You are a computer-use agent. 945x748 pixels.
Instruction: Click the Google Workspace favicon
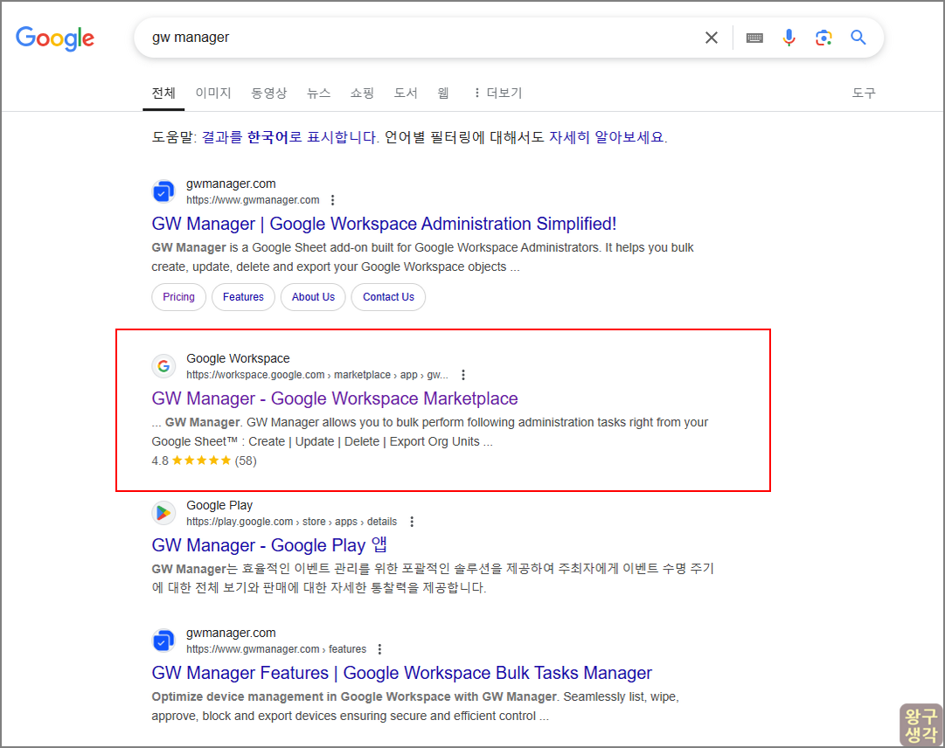click(x=163, y=365)
